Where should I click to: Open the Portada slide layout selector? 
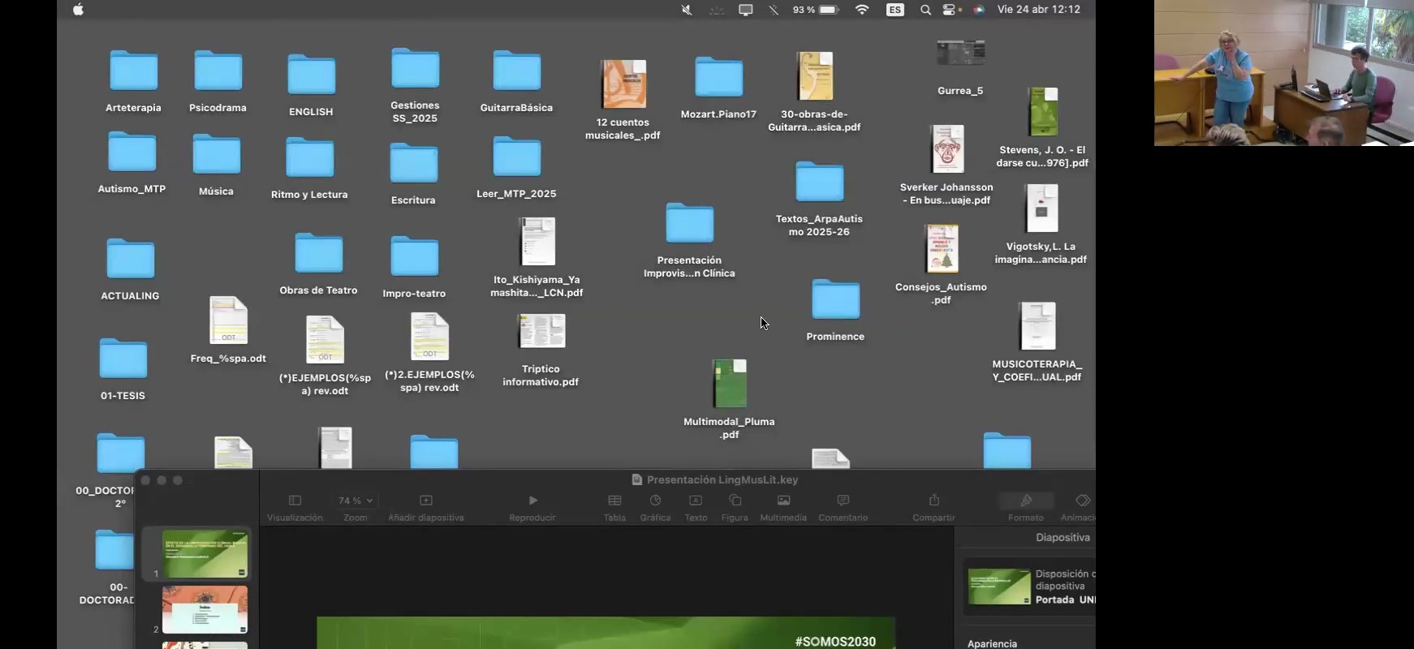click(x=1031, y=587)
